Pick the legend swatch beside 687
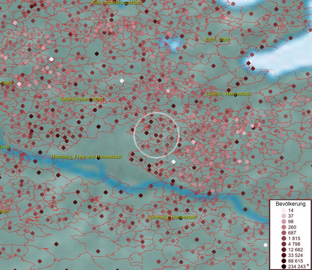This screenshot has height=270, width=312. (x=284, y=233)
